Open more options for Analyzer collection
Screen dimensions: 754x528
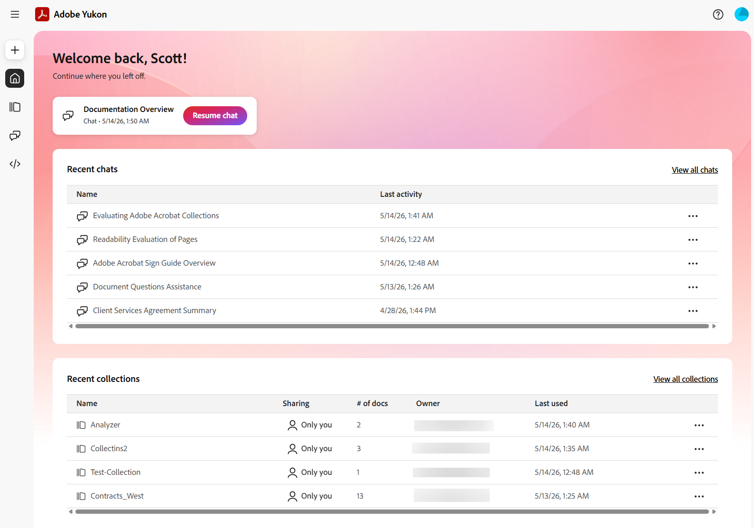(x=699, y=425)
